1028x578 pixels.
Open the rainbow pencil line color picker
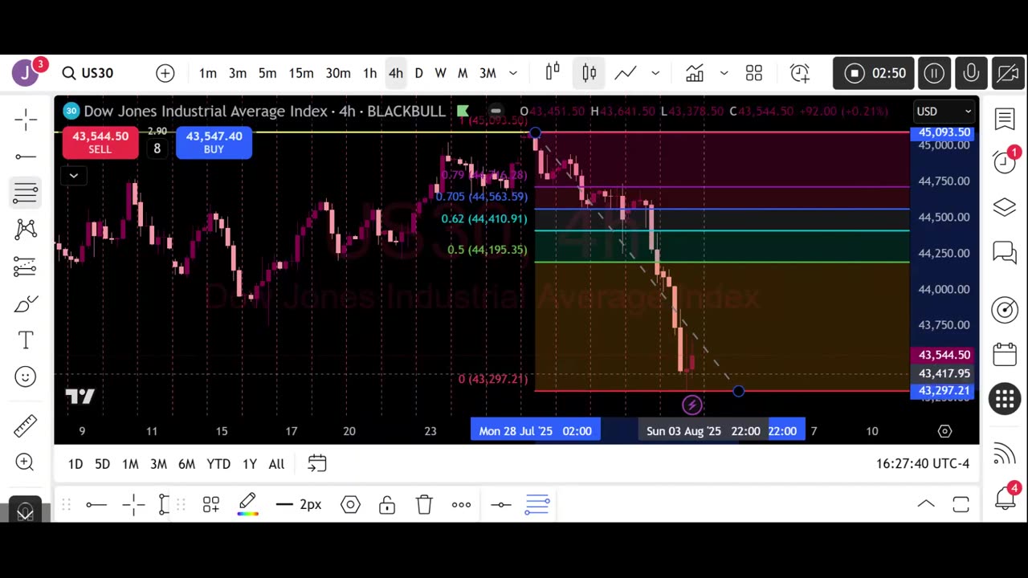[x=247, y=504]
